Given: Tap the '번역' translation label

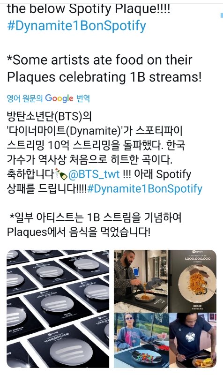Looking at the screenshot, I should point(83,98).
